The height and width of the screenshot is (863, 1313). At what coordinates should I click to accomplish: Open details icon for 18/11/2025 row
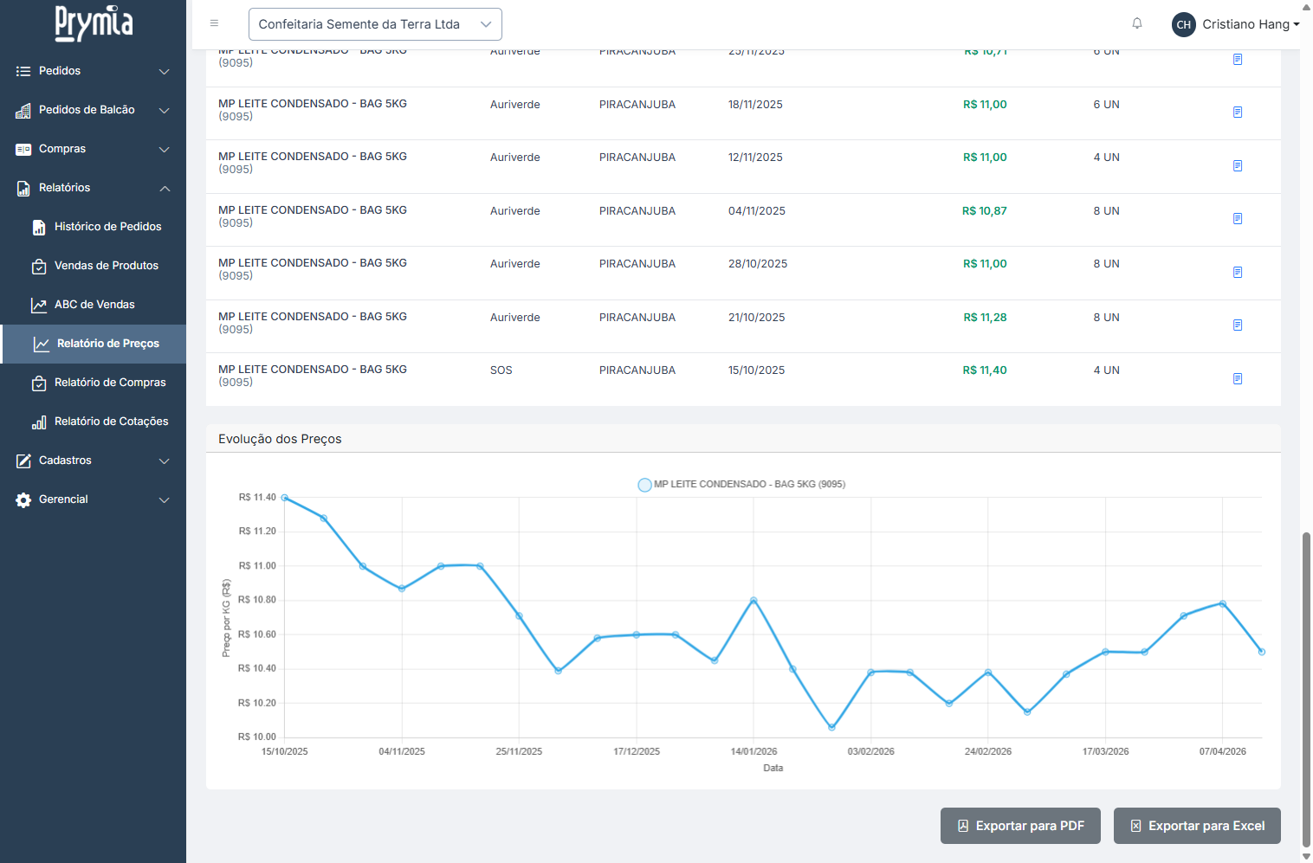click(x=1237, y=113)
